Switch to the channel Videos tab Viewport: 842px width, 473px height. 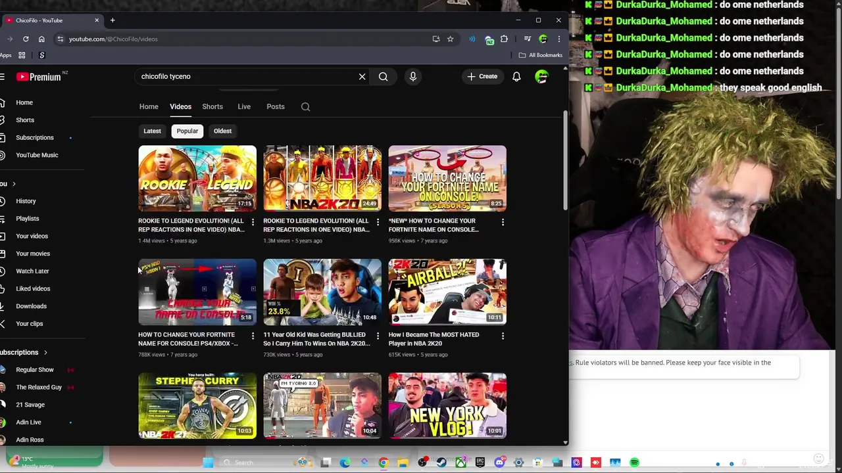tap(180, 106)
